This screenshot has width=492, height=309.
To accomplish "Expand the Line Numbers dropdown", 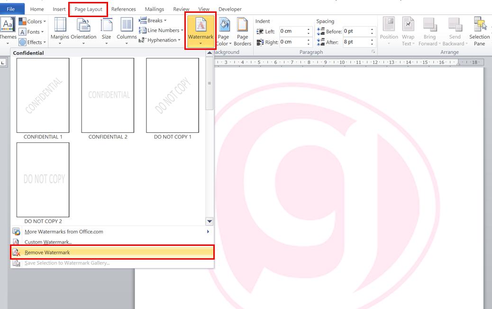I will click(x=161, y=30).
